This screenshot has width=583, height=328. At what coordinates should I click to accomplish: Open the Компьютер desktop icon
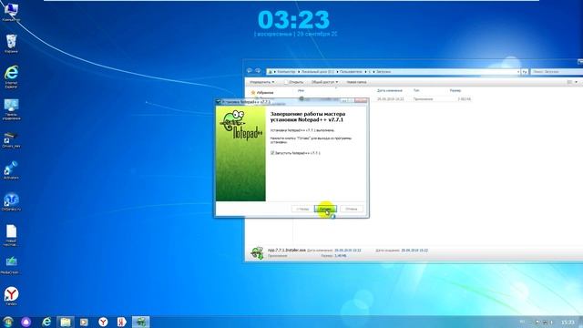[x=11, y=12]
